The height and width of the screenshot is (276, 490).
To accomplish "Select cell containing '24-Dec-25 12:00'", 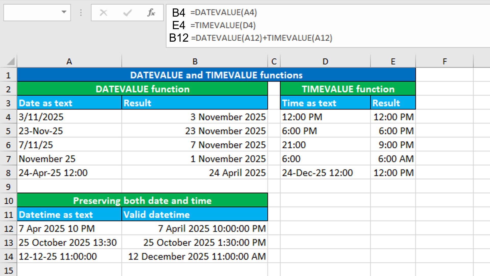I will pos(325,173).
